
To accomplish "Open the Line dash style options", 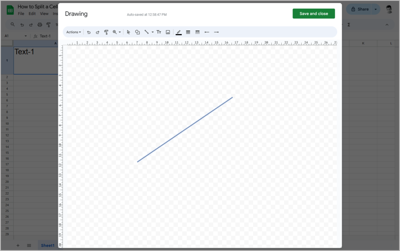I will (197, 32).
